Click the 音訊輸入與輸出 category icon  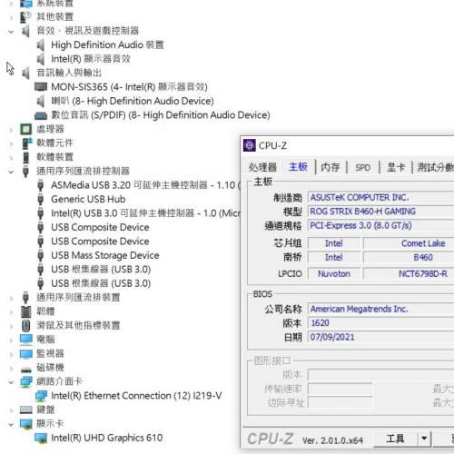pyautogui.click(x=26, y=74)
